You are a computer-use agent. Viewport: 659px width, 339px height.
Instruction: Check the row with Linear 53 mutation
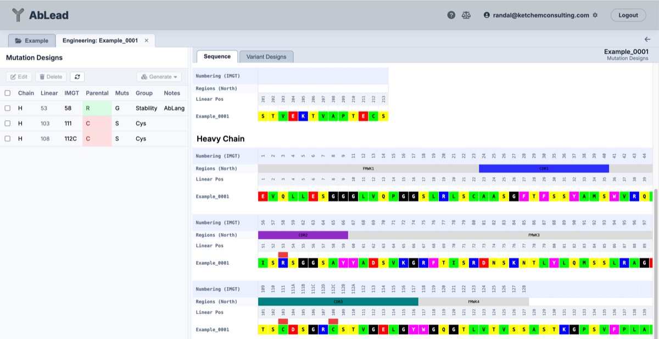coord(8,109)
